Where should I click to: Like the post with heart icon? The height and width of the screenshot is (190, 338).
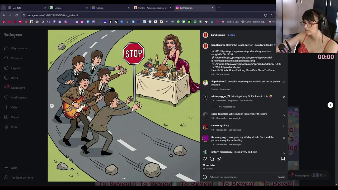(205, 159)
